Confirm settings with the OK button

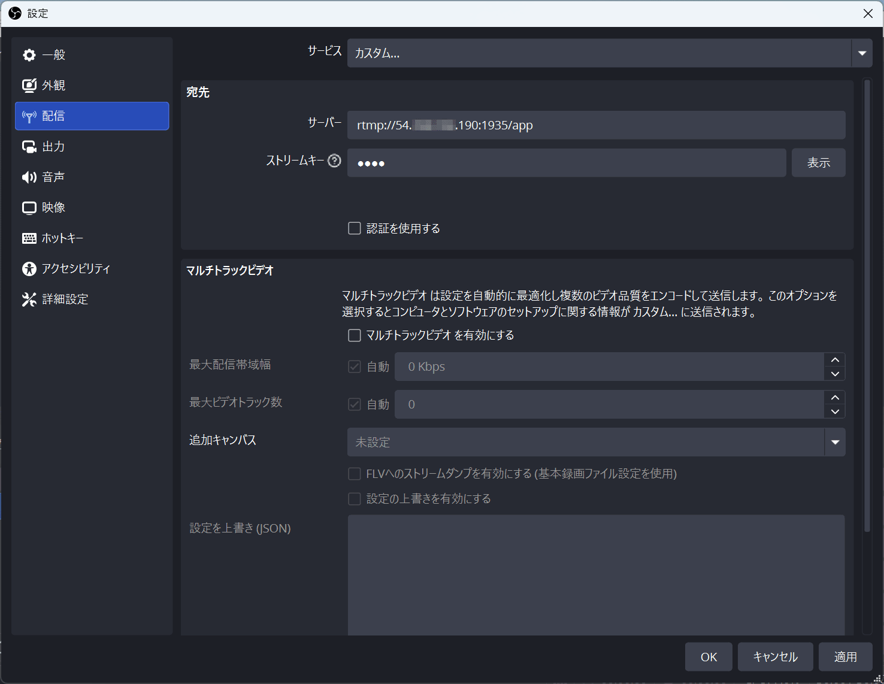coord(709,657)
